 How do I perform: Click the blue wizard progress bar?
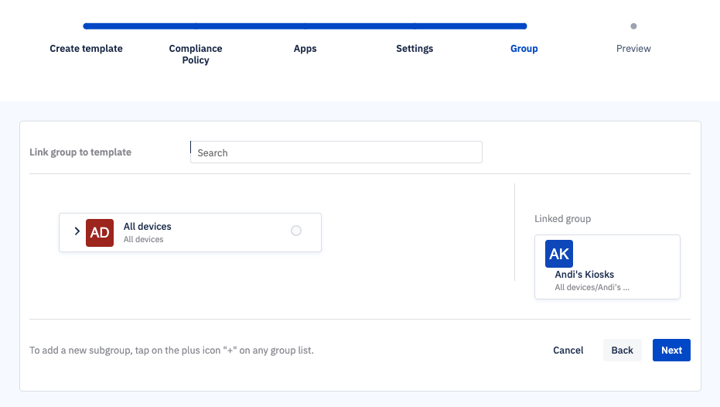point(305,26)
